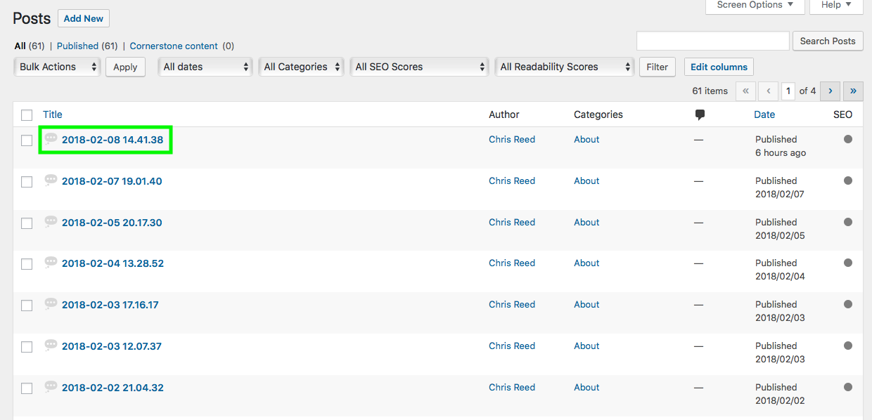
Task: Open the Edit columns settings
Action: pos(718,67)
